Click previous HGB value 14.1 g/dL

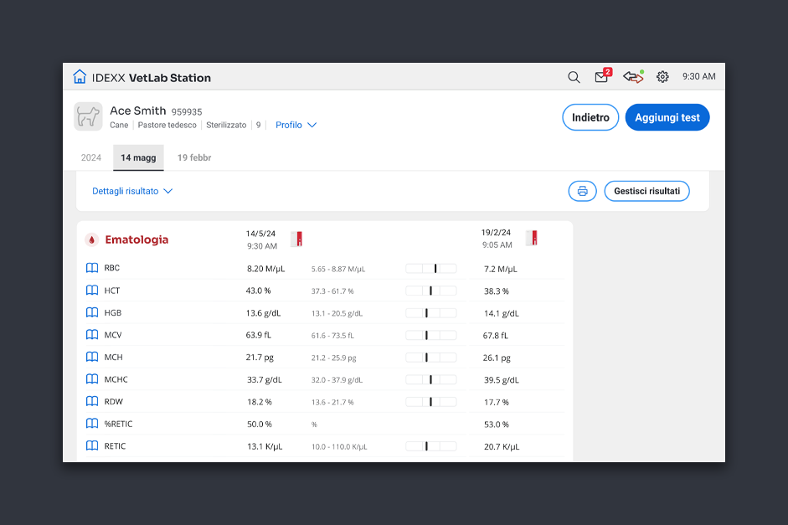pyautogui.click(x=502, y=313)
